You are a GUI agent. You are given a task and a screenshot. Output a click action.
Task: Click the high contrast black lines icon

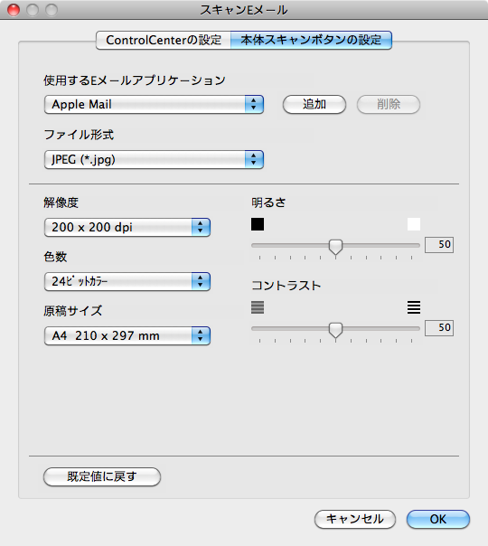click(x=414, y=307)
